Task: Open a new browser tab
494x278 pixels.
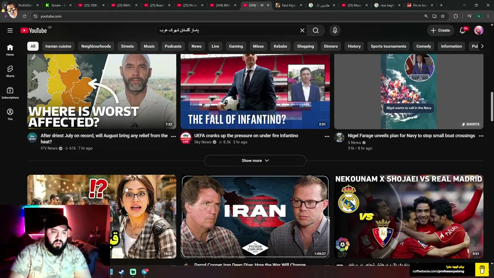Action: pos(441,5)
